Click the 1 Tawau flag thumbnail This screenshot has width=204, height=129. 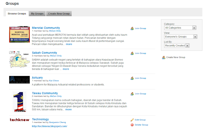pyautogui.click(x=19, y=102)
